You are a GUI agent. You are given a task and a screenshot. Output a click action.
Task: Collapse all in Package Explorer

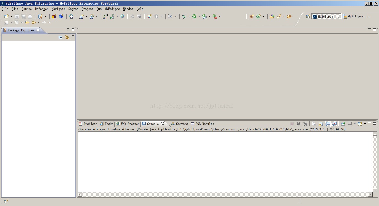(60, 37)
